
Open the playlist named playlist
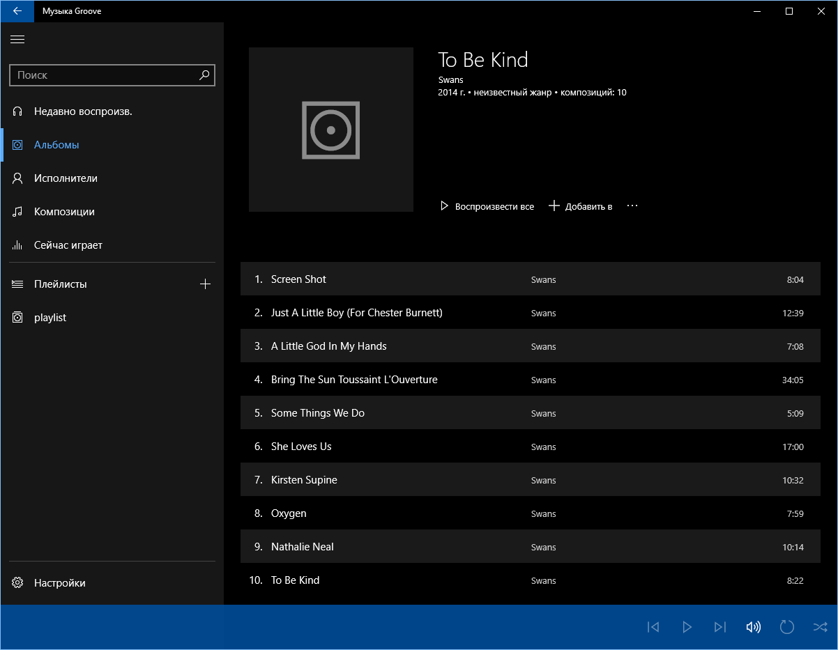(x=112, y=318)
